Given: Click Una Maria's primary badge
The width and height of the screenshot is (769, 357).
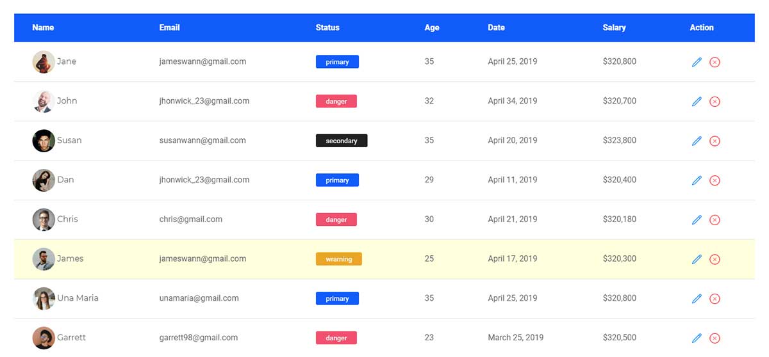Looking at the screenshot, I should click(x=337, y=299).
